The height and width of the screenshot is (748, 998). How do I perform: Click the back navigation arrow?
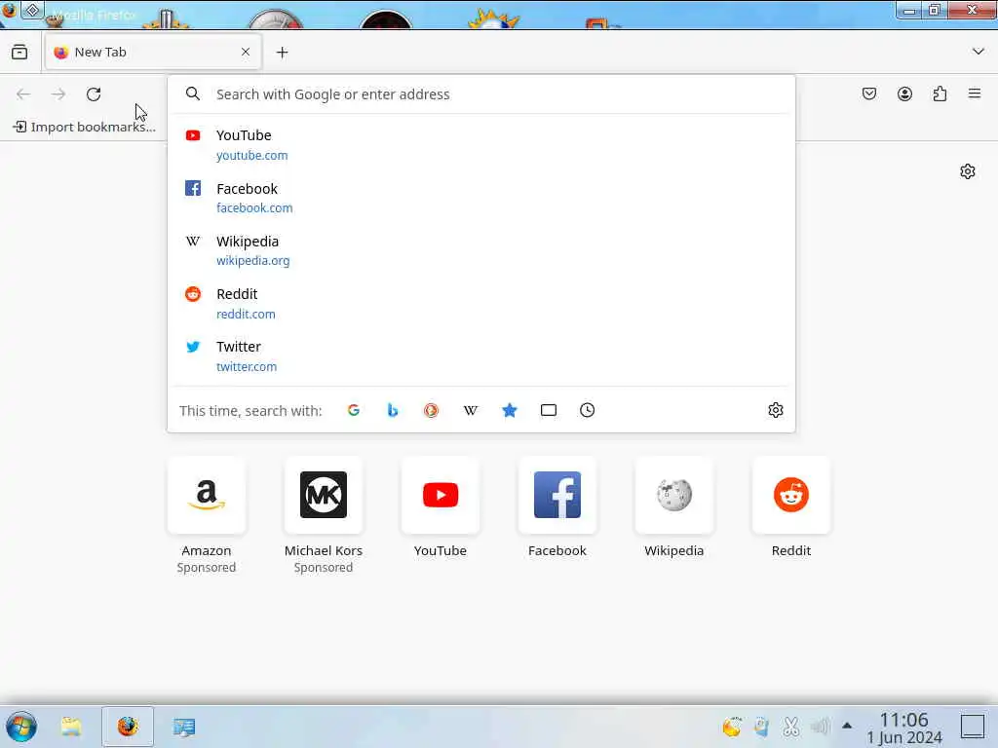tap(23, 94)
